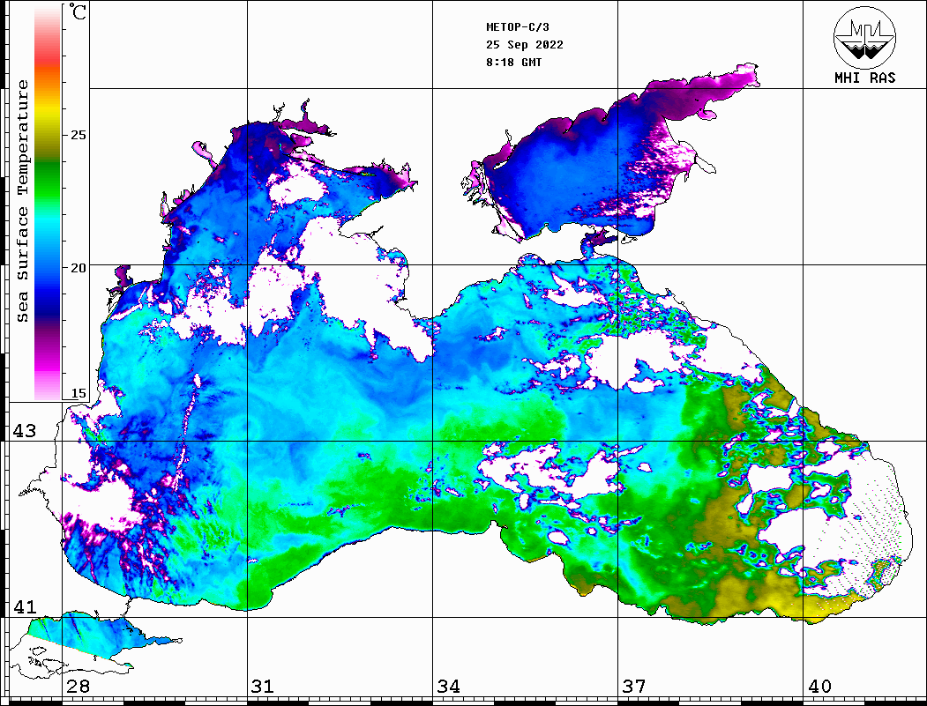Click longitude label 31
The width and height of the screenshot is (927, 706).
pos(263,687)
